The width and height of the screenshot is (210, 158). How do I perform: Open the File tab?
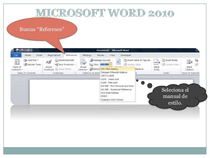tap(16, 55)
